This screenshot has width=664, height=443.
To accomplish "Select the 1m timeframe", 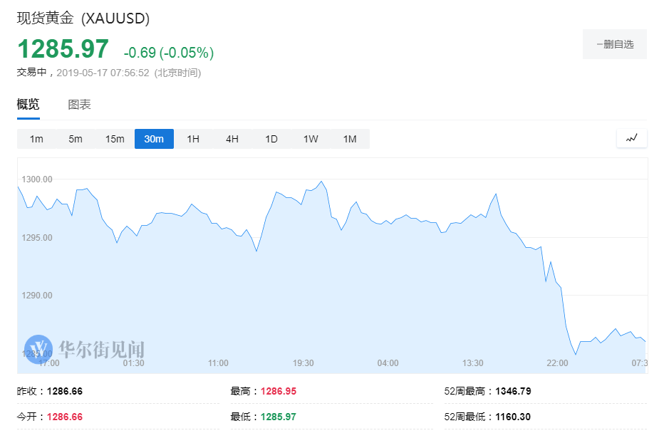I will [x=36, y=139].
